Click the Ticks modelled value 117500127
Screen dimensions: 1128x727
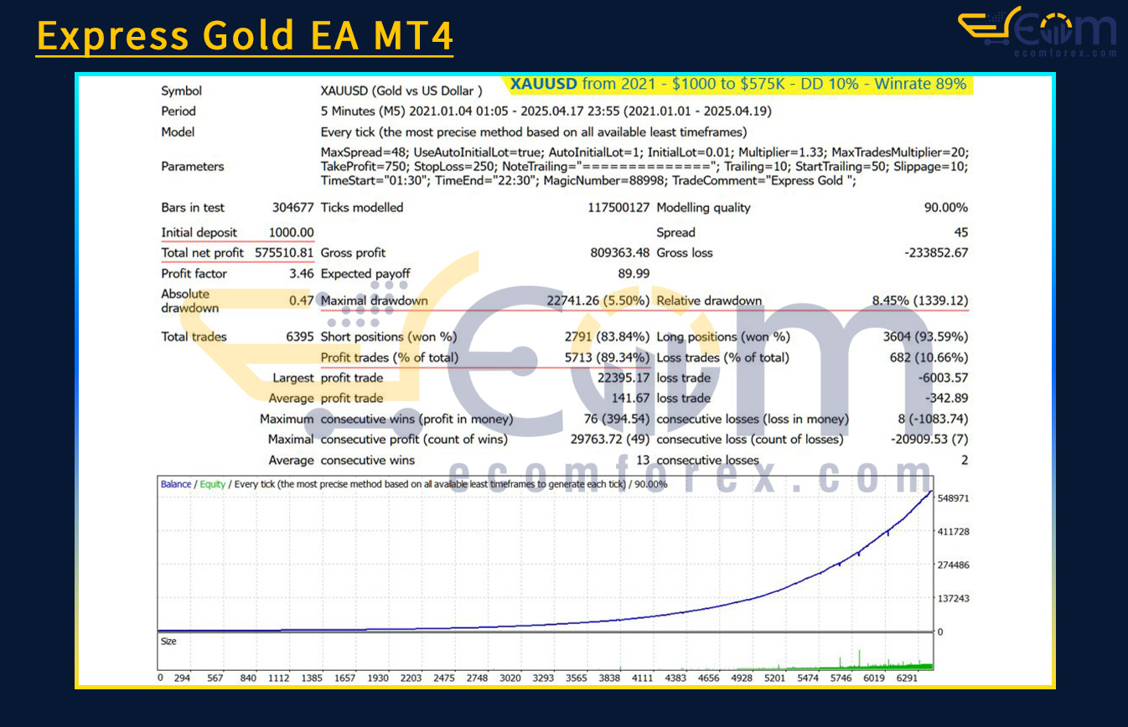tap(618, 208)
